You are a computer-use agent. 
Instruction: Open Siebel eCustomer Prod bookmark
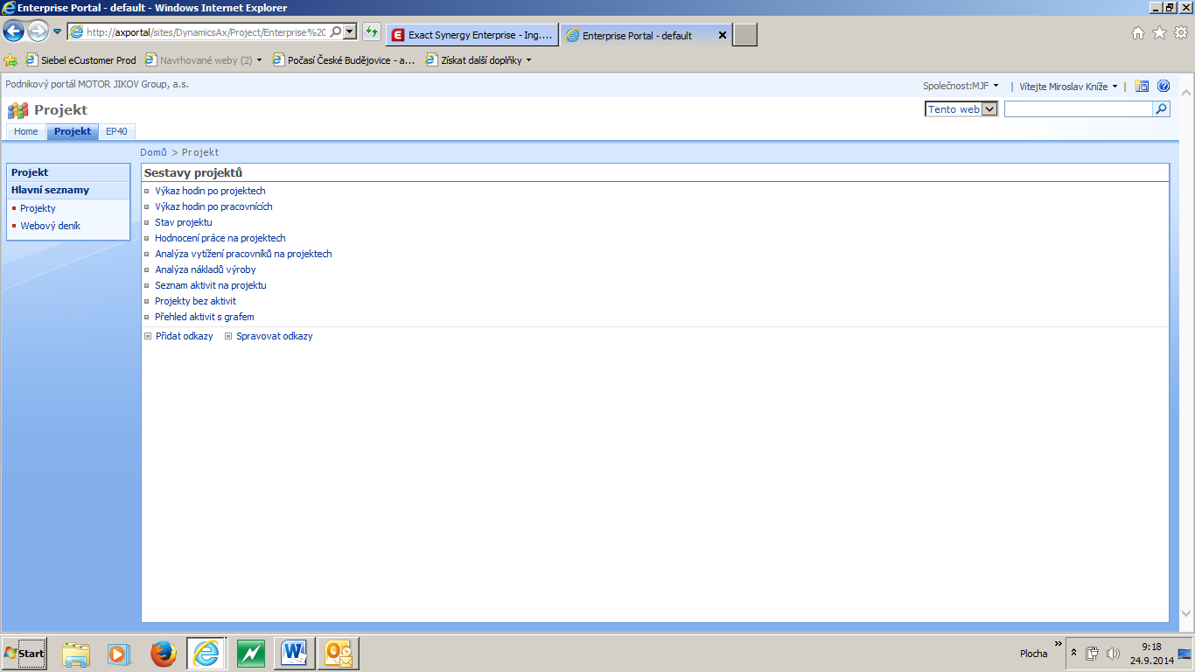(80, 60)
